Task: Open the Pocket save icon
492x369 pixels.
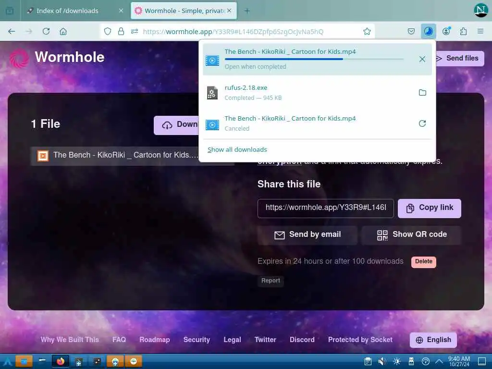Action: (x=411, y=31)
